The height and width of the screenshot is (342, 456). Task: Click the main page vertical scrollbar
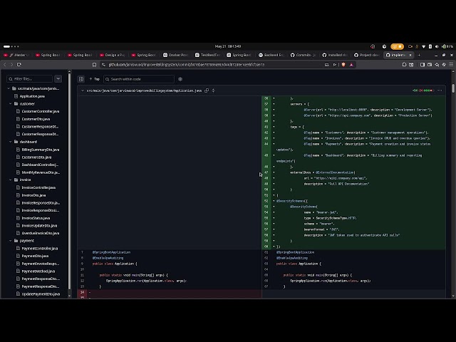[453, 88]
